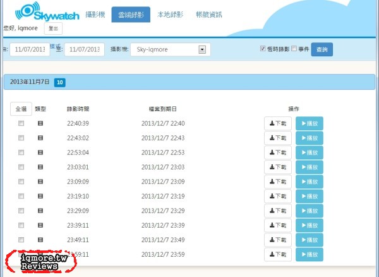Toggle the 恆時錄影 checkbox
The image size is (379, 277).
pos(263,49)
